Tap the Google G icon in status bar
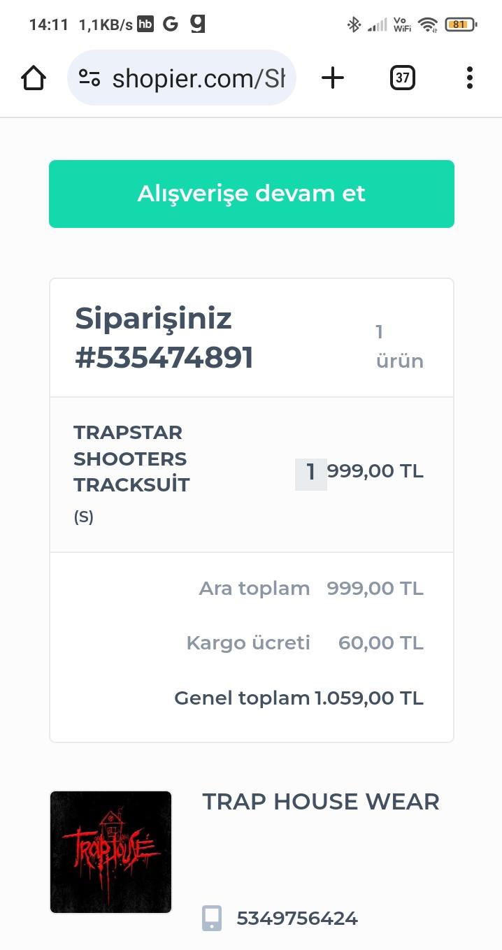The width and height of the screenshot is (502, 950). [171, 23]
